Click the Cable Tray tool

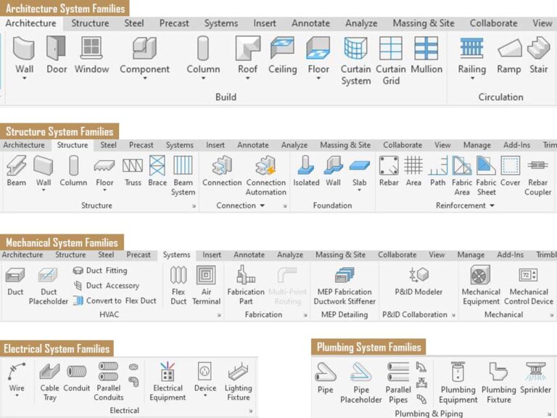tap(49, 380)
